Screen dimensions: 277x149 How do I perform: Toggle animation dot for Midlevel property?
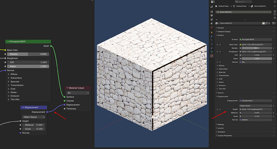pyautogui.click(x=274, y=113)
